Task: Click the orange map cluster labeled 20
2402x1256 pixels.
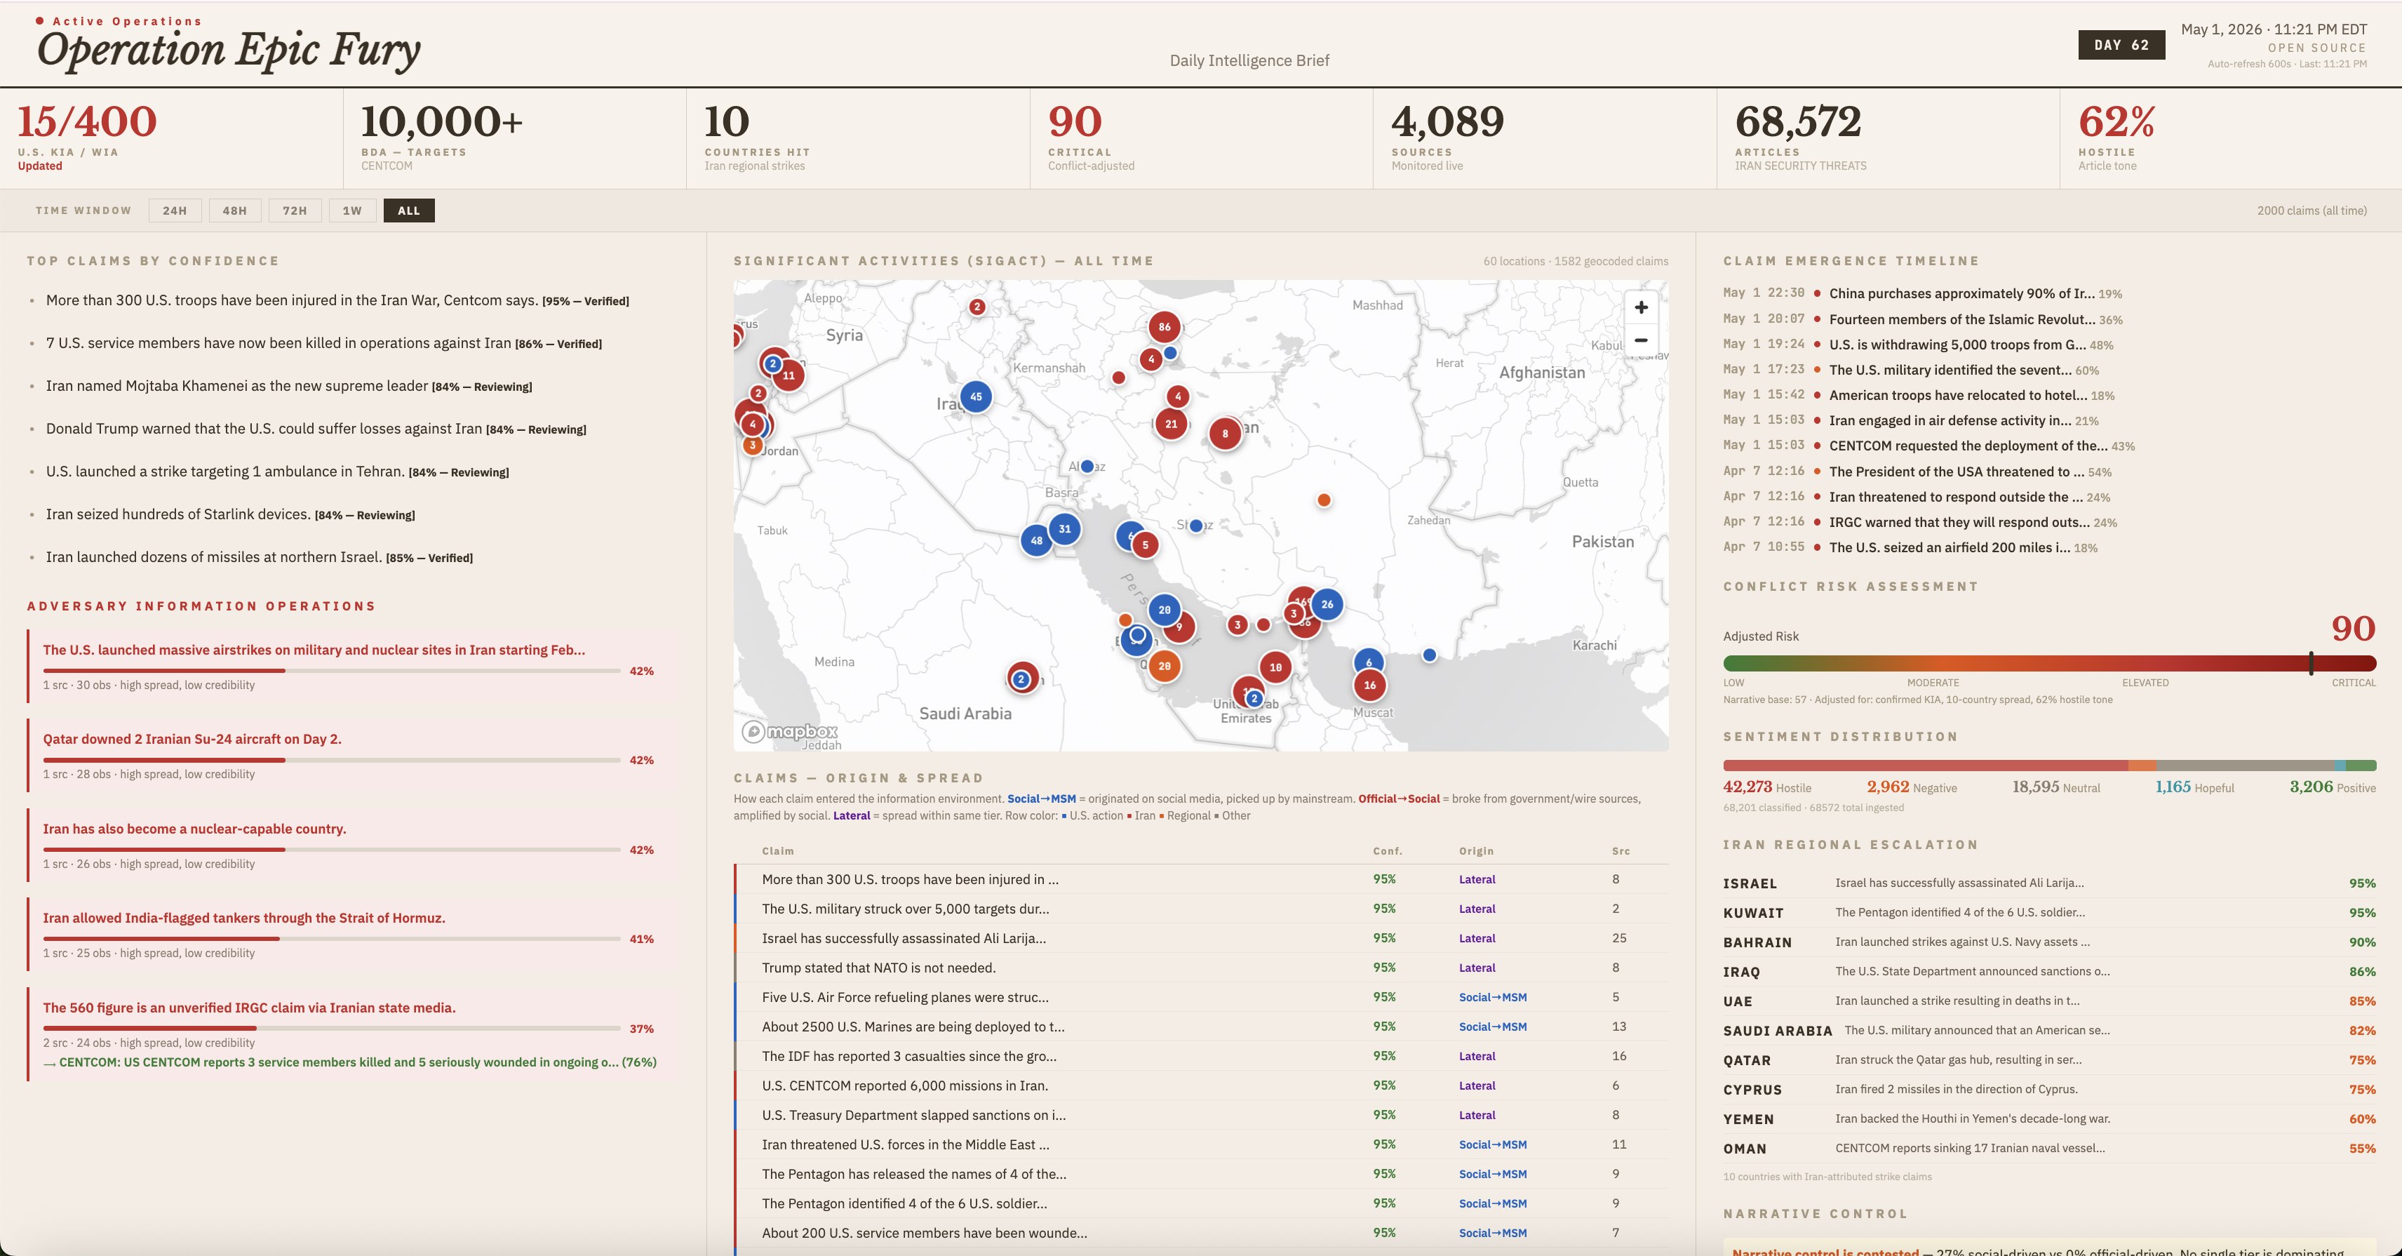Action: pos(1165,666)
